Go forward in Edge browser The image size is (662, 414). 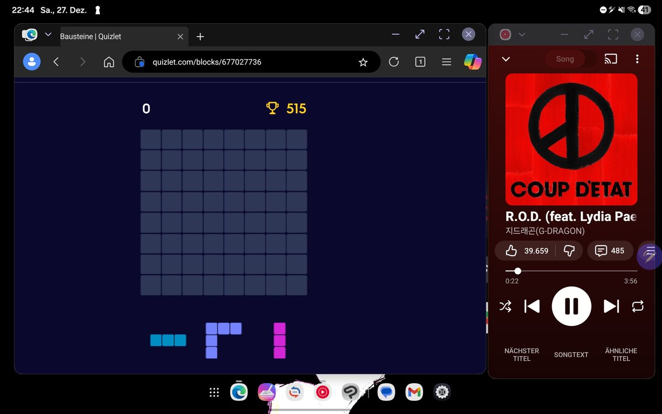tap(83, 62)
